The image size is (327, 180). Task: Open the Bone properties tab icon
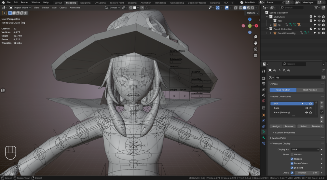tap(264, 138)
